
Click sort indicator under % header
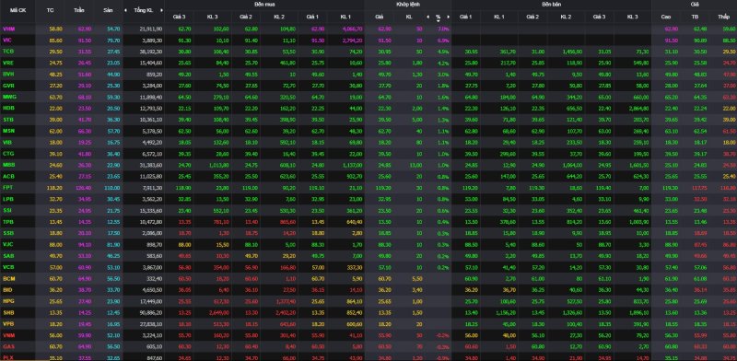[439, 20]
